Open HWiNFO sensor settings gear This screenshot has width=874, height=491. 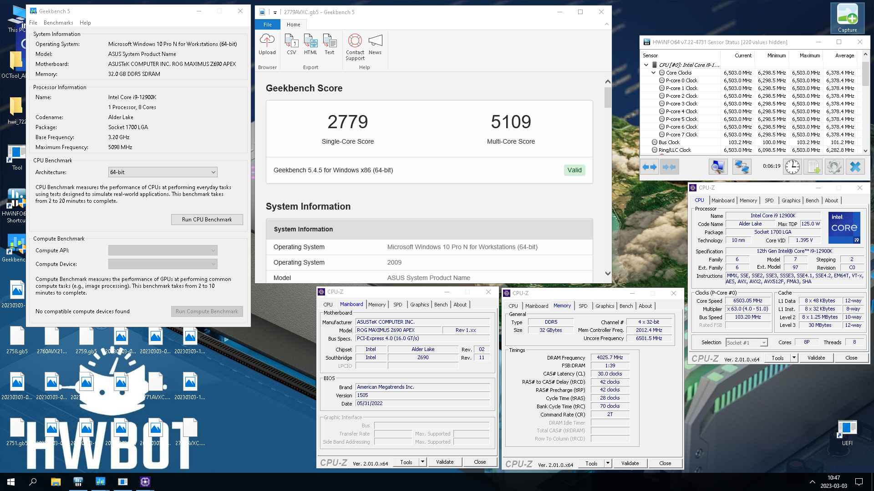tap(834, 167)
